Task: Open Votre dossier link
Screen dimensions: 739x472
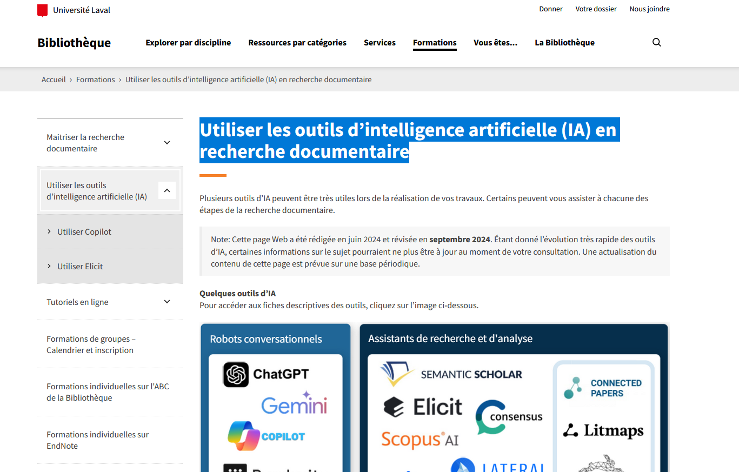Action: 596,9
